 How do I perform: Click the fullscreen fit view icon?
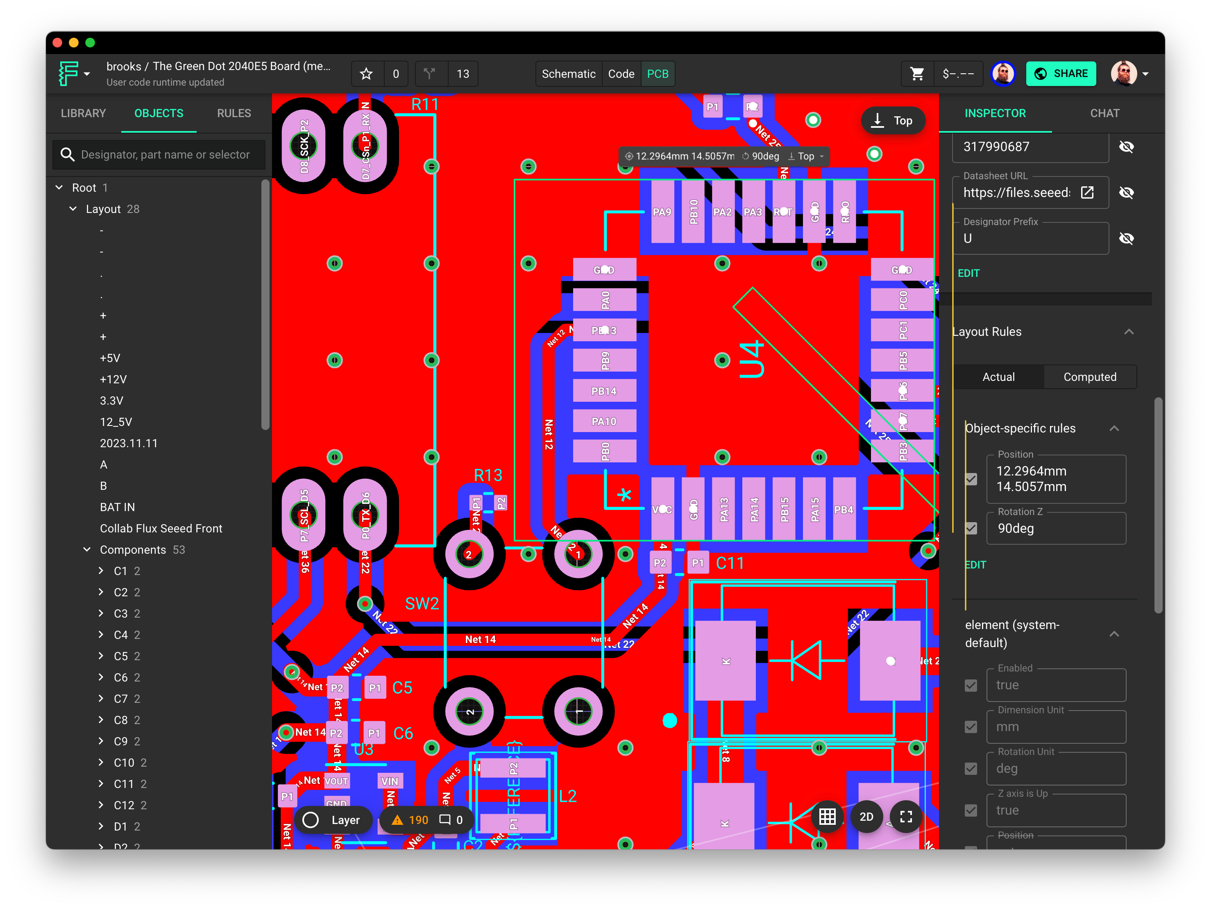coord(905,817)
